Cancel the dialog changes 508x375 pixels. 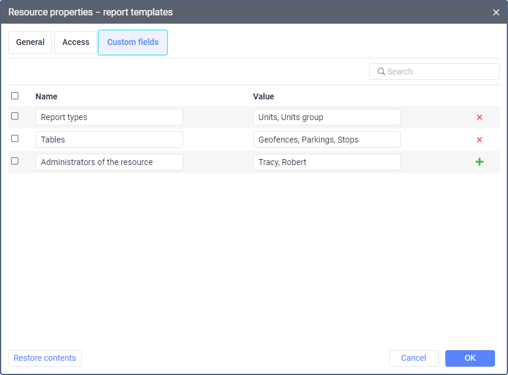click(413, 358)
